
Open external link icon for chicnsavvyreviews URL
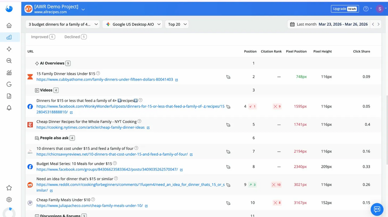click(191, 155)
